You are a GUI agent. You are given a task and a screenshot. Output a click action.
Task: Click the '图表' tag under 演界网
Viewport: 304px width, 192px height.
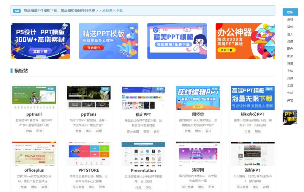(x=211, y=187)
